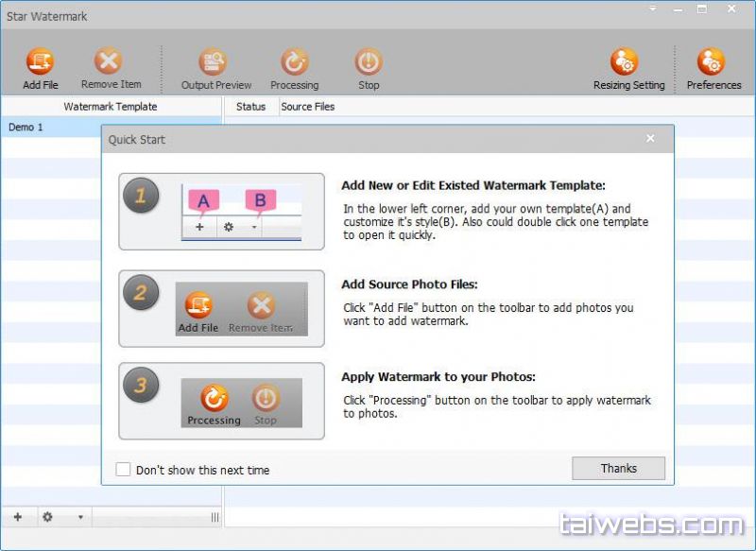Expand the dropdown arrow beside the gear

[x=80, y=518]
